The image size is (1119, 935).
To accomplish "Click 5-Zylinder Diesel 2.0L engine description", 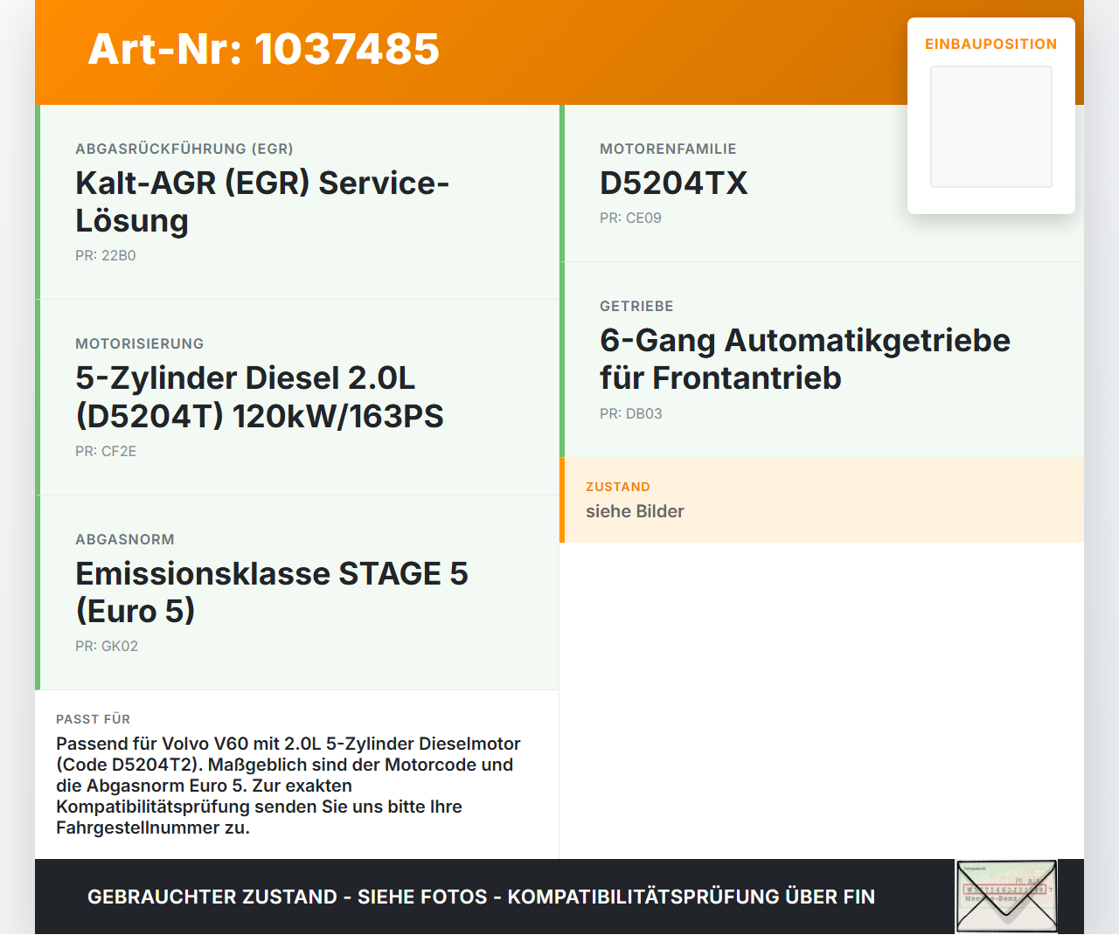I will tap(260, 397).
